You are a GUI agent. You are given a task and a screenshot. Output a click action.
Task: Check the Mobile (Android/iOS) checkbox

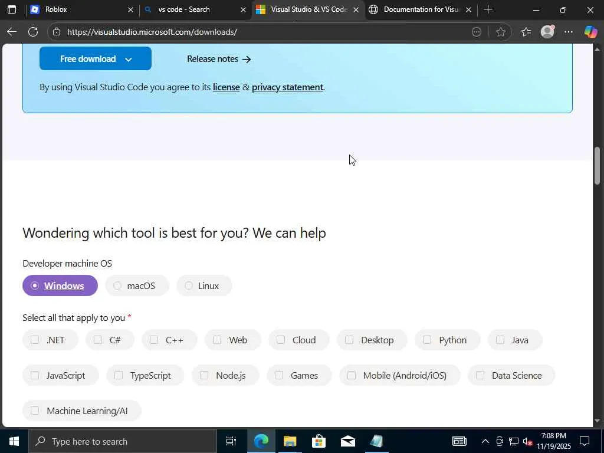[352, 375]
